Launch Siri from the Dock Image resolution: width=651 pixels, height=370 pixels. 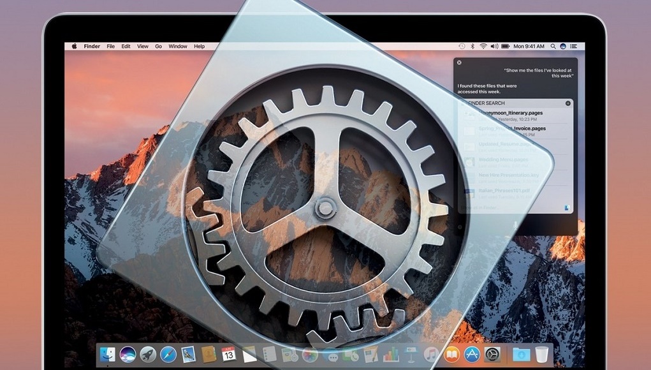click(x=128, y=355)
